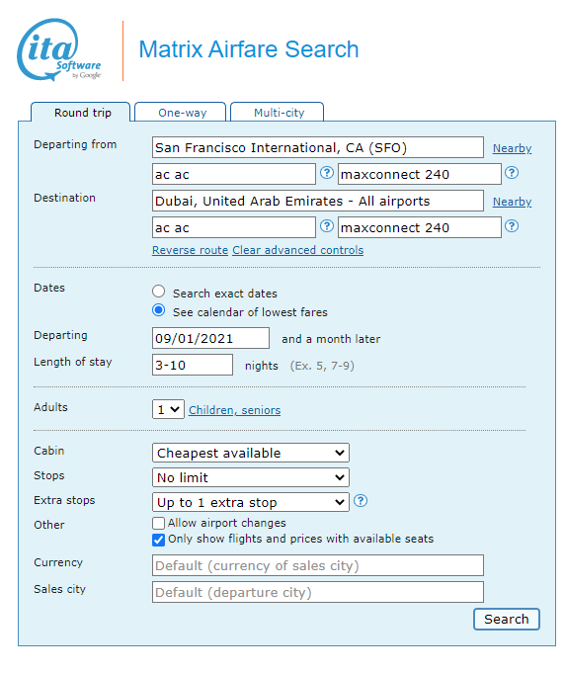
Task: Open the Stops dropdown
Action: click(251, 477)
